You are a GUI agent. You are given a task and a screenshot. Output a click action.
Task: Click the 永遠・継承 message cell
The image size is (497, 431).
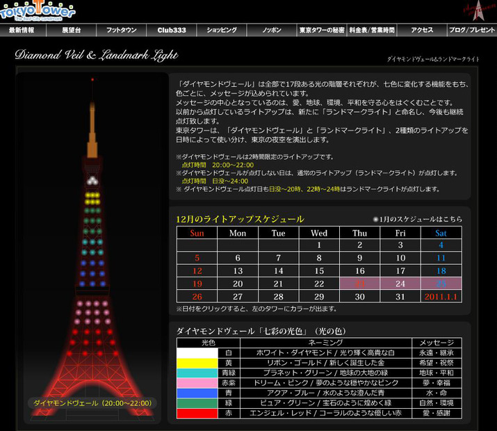437,352
